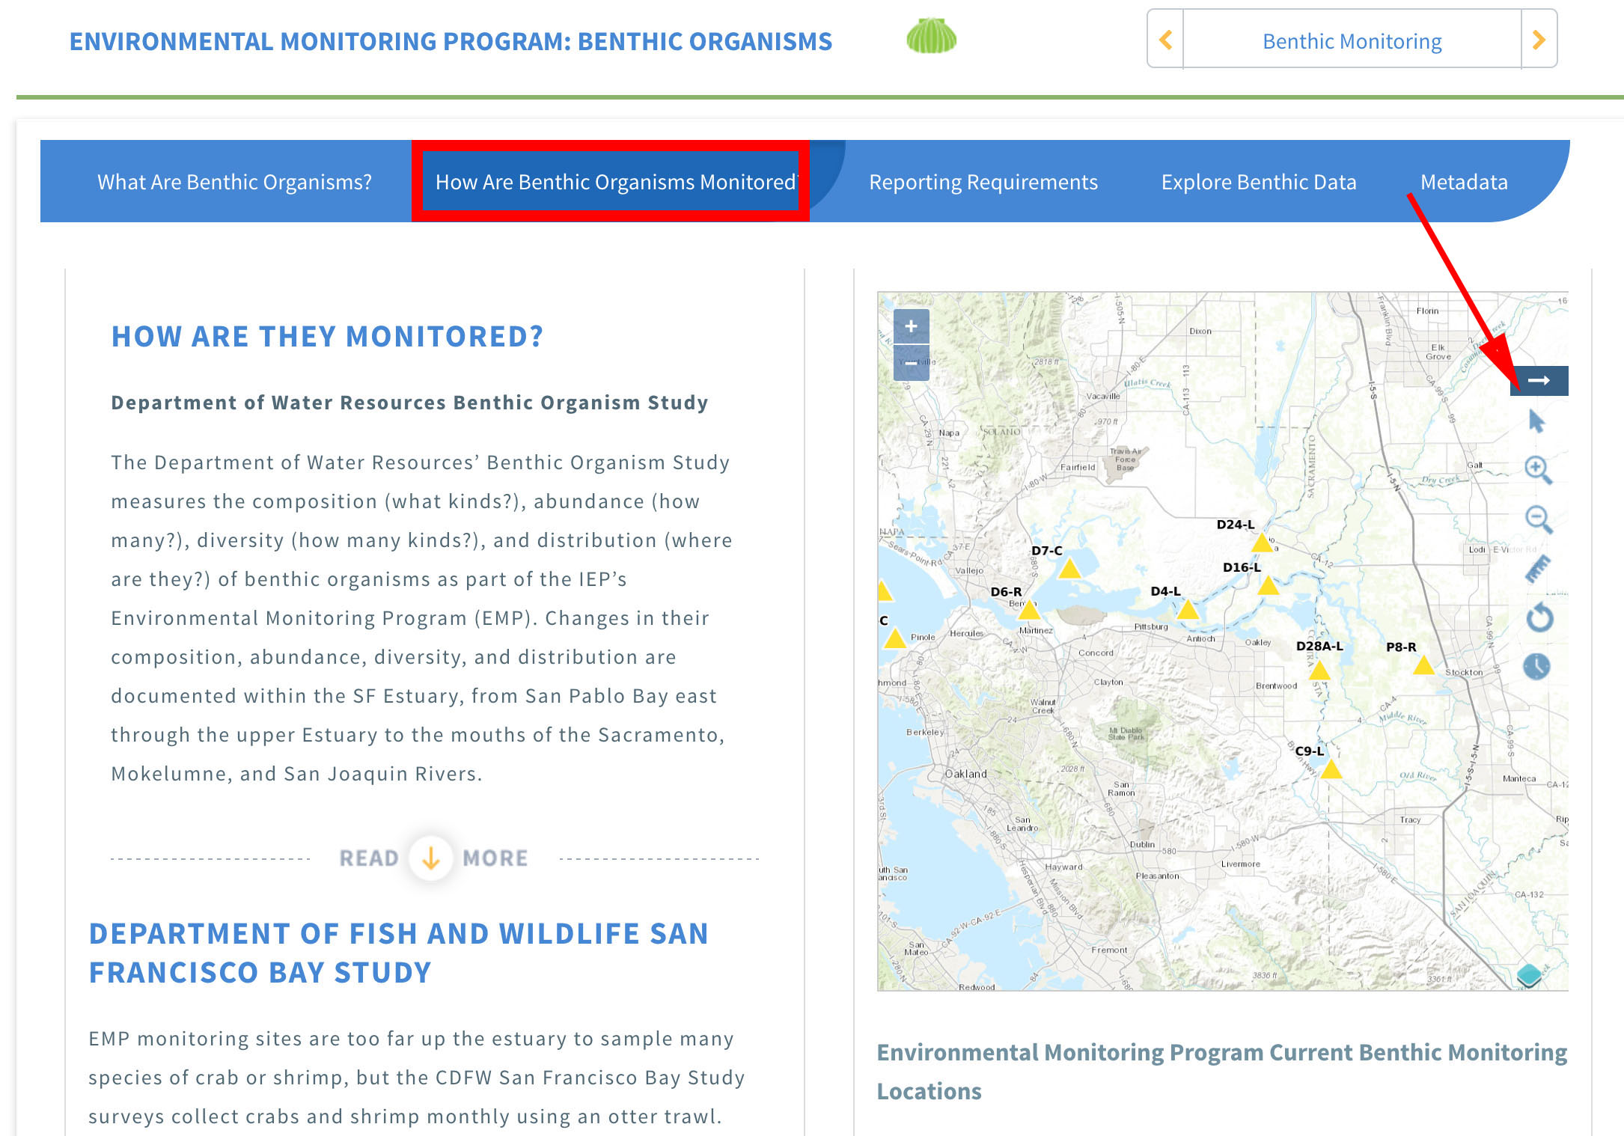Viewport: 1624px width, 1136px height.
Task: Click the D28A-L station triangle marker
Action: (x=1319, y=670)
